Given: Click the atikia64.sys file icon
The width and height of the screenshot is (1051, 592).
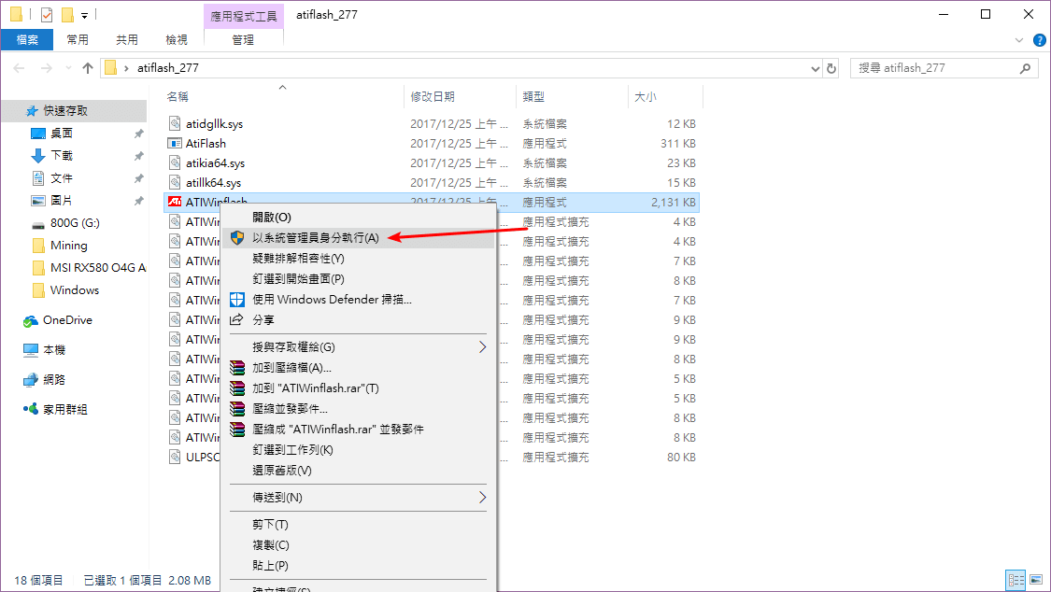Looking at the screenshot, I should 175,162.
